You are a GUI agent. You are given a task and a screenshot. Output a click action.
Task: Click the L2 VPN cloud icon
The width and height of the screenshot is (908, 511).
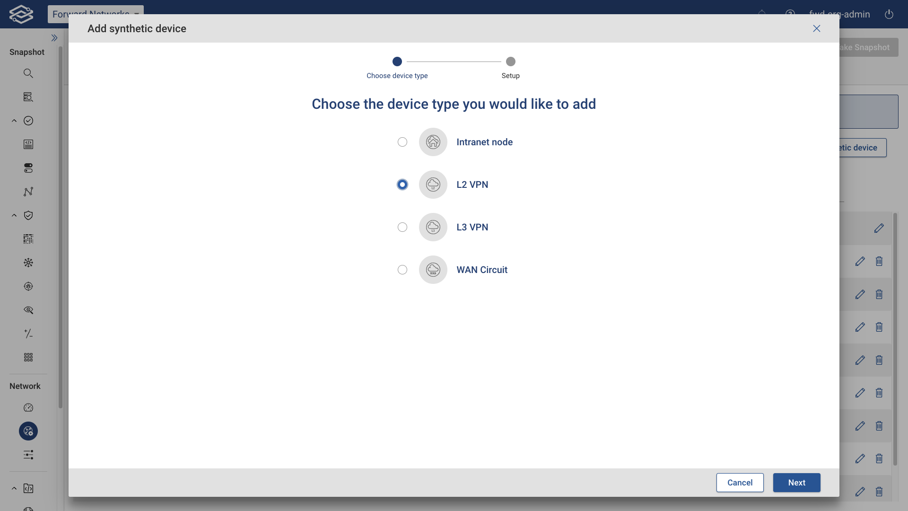[x=433, y=185]
